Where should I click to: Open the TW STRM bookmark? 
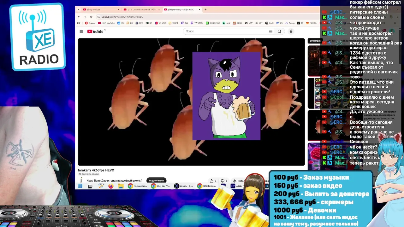[197, 23]
